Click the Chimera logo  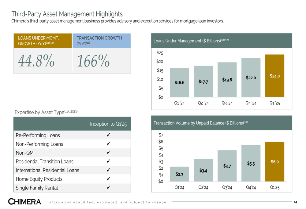(x=24, y=202)
